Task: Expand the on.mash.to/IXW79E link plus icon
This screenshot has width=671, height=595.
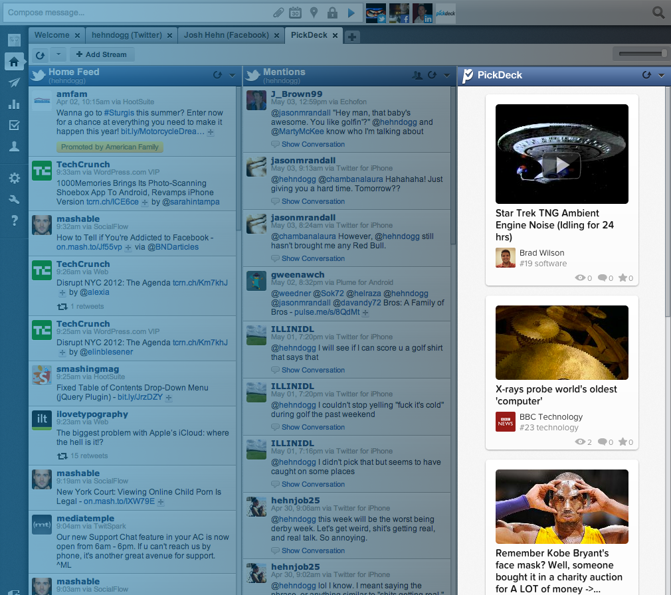Action: click(161, 502)
